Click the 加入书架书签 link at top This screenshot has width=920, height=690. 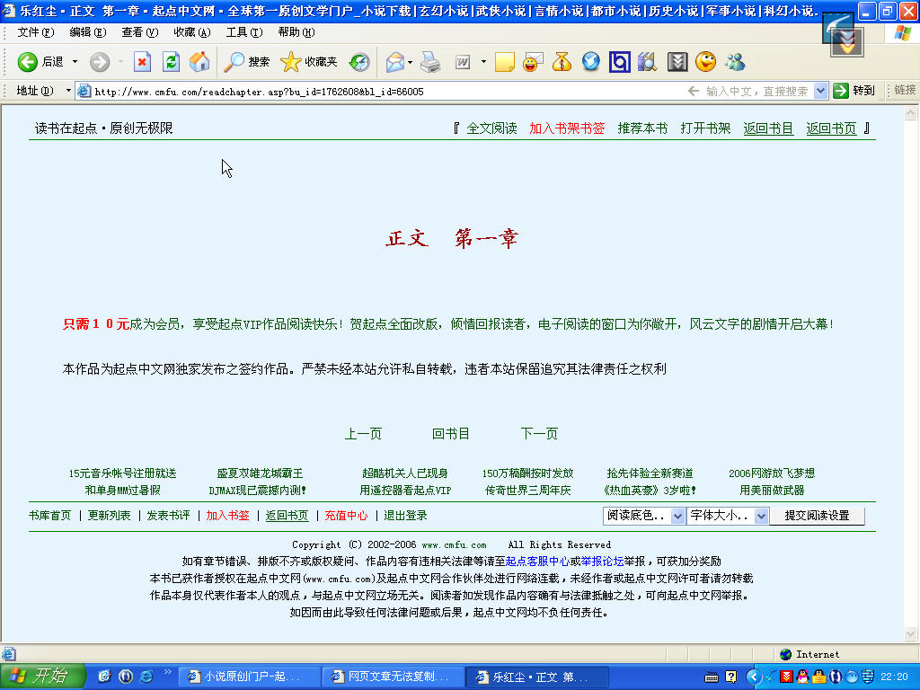click(567, 128)
